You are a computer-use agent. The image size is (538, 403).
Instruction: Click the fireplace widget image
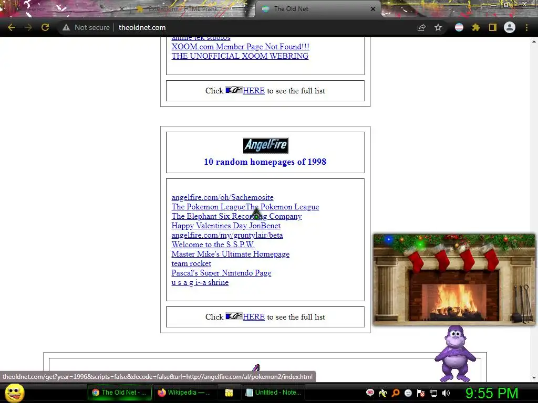tap(454, 279)
